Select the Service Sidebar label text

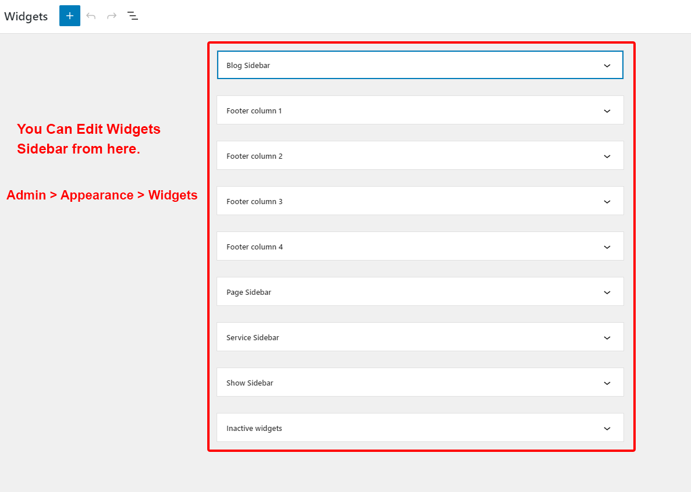pyautogui.click(x=253, y=338)
